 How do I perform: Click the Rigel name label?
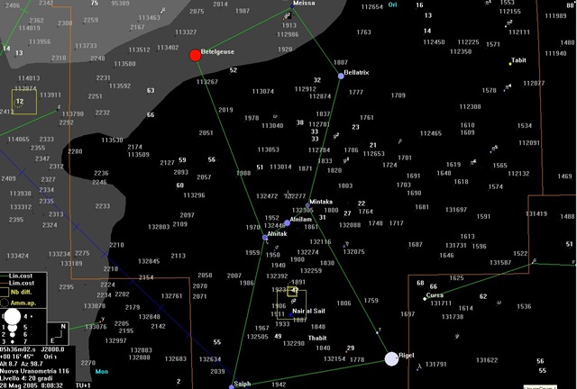pos(407,356)
